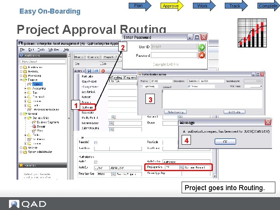Click the lookup icon in Reverse Labor row

tap(112, 123)
